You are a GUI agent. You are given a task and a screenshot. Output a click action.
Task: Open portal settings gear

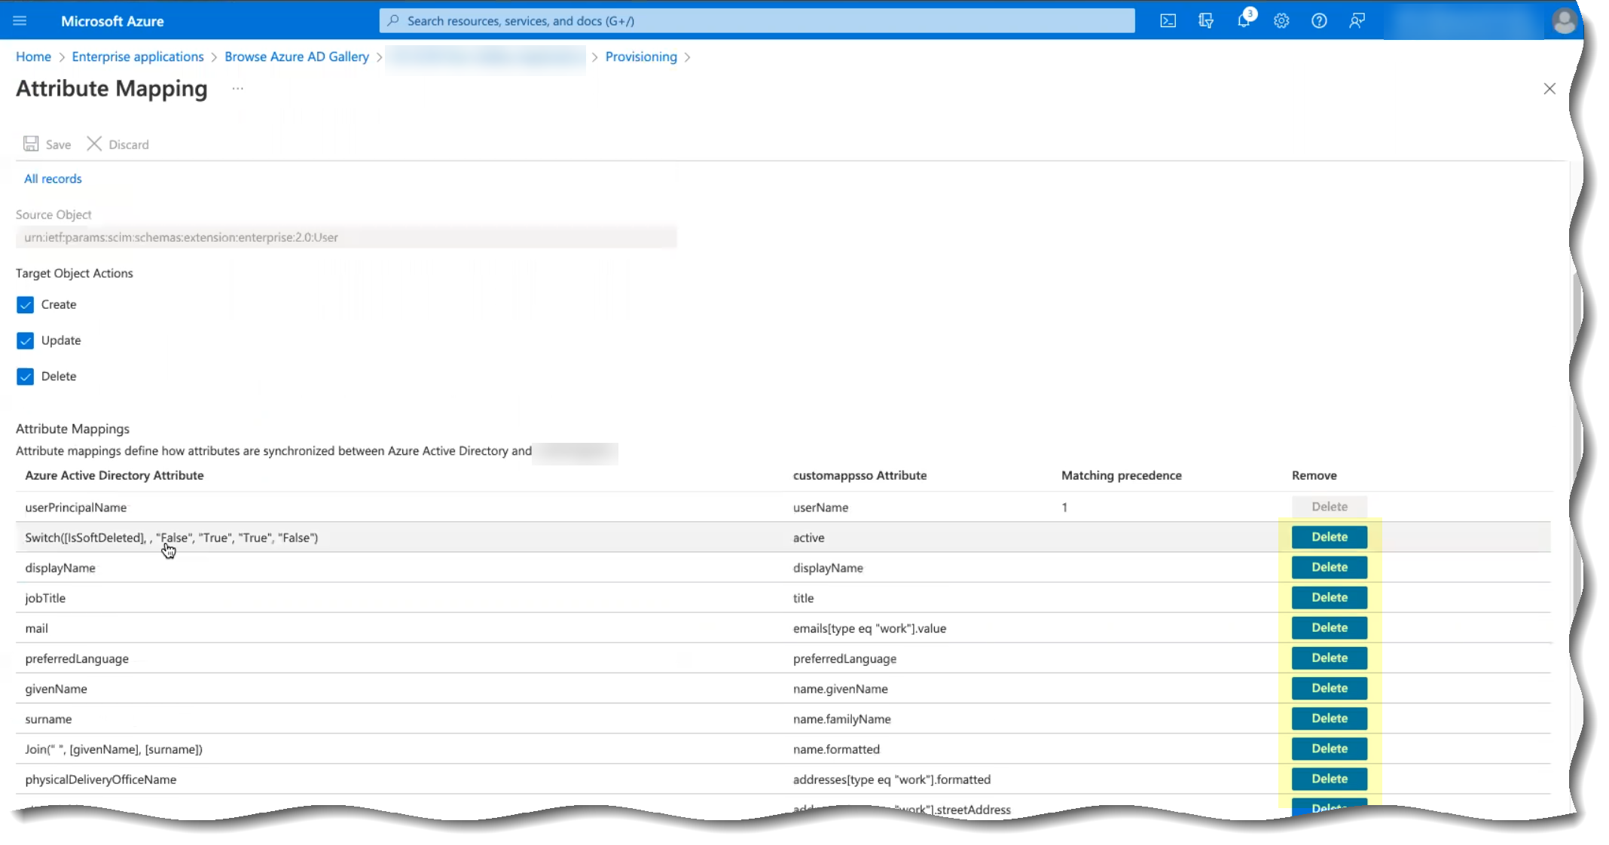[1281, 21]
